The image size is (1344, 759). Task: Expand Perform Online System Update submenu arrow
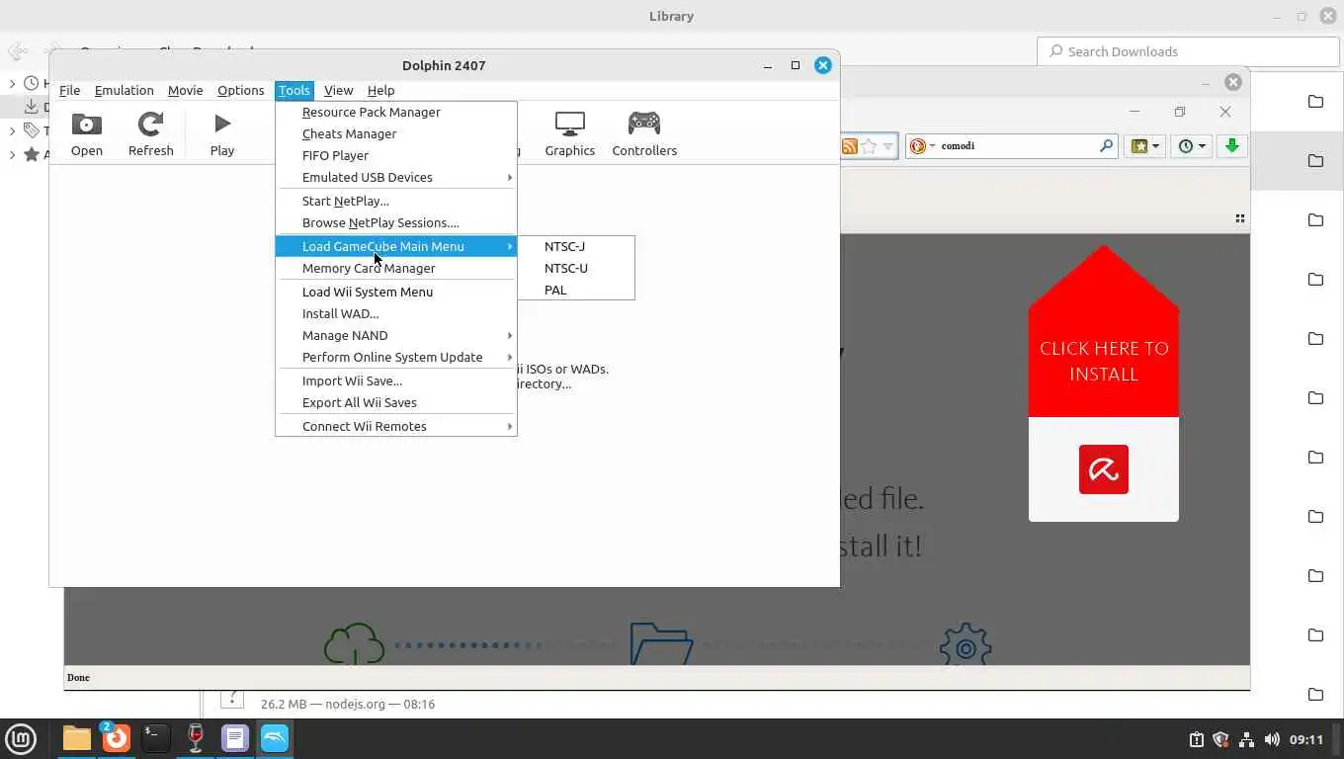510,358
